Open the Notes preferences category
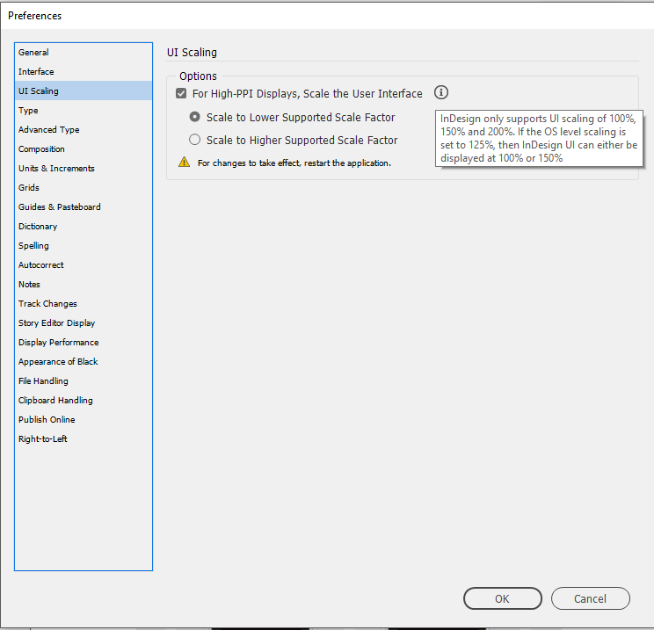This screenshot has width=654, height=630. [84, 285]
